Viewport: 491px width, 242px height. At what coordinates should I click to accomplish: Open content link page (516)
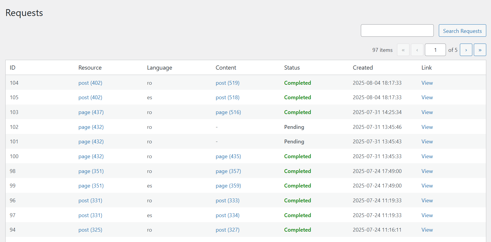[x=228, y=112]
